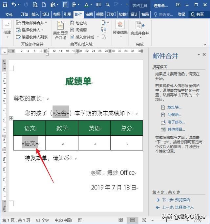Click Highlight Merge Fields button
Screen dimensions: 210x224
coord(60,30)
